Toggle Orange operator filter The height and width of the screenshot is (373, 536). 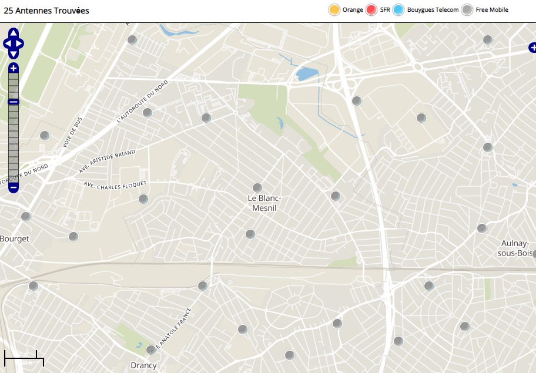[x=334, y=10]
